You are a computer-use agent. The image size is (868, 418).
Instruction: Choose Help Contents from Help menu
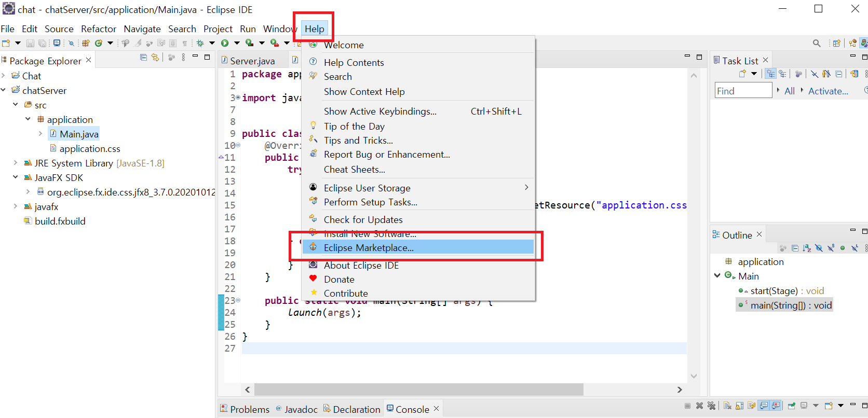[x=418, y=62]
